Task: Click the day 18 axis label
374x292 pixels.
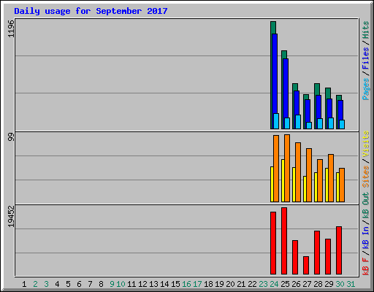Action: (208, 284)
